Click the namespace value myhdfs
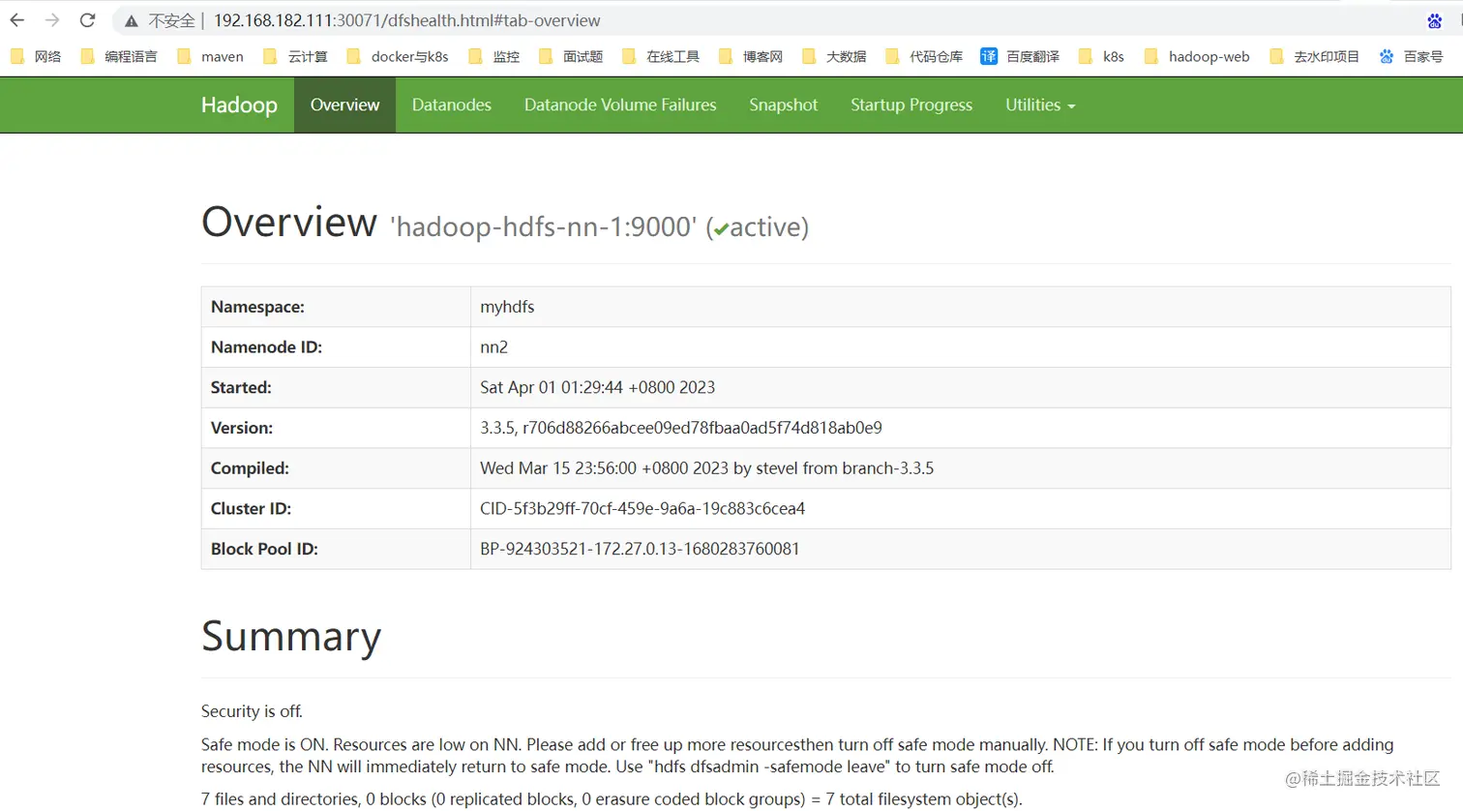 tap(507, 307)
